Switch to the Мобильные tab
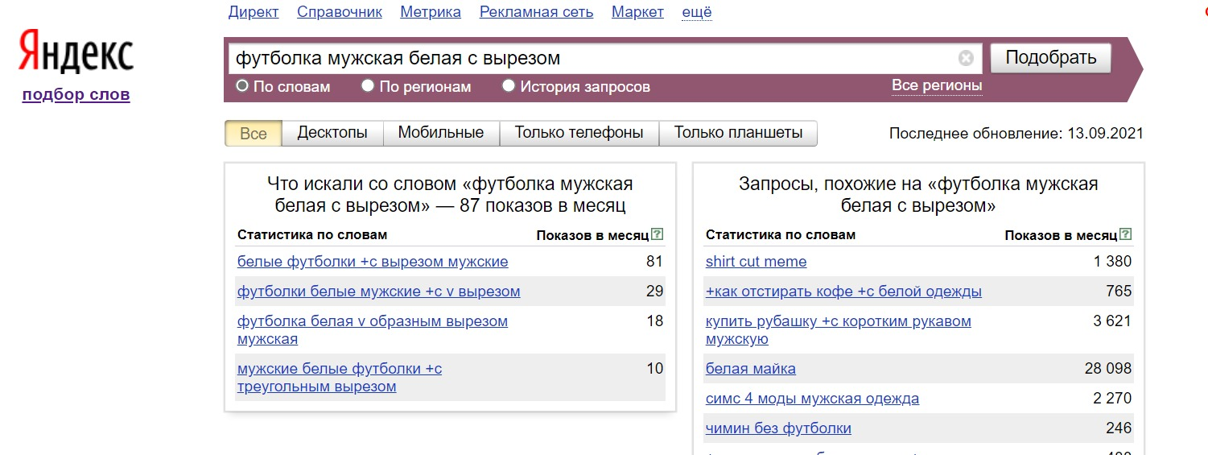The image size is (1208, 455). click(x=441, y=133)
